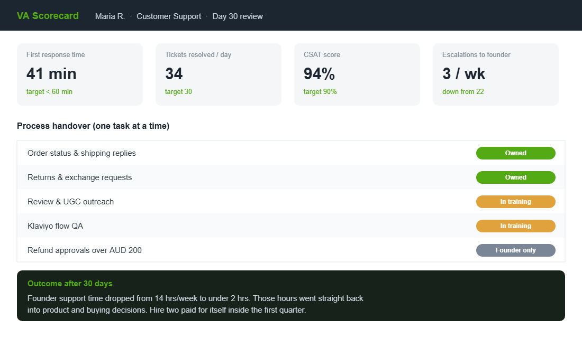582x338 pixels.
Task: Click the Process handover section heading
Action: pyautogui.click(x=93, y=126)
